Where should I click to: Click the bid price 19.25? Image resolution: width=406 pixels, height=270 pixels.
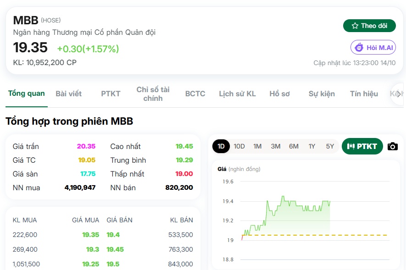[91, 264]
